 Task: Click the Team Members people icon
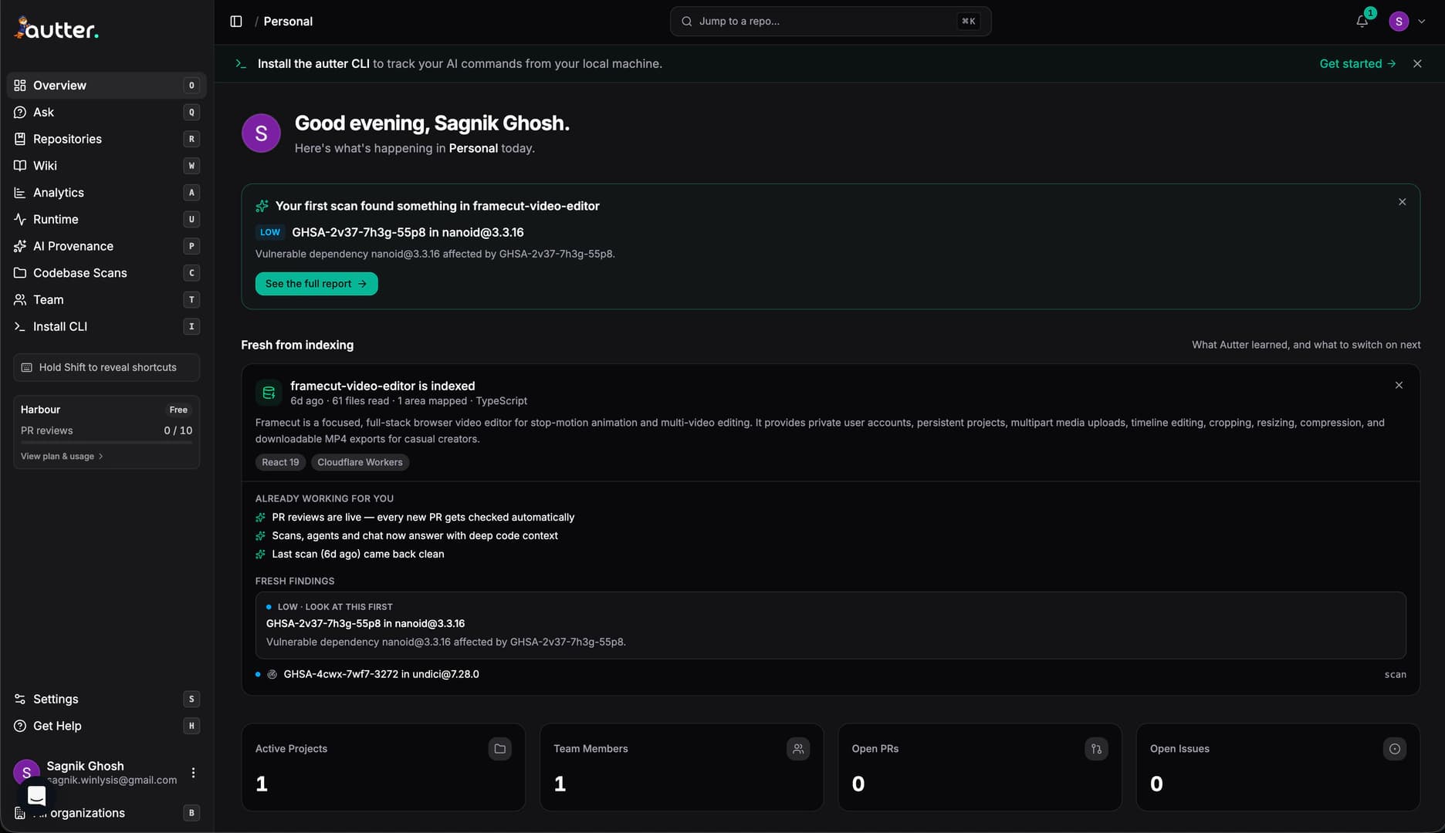point(798,749)
